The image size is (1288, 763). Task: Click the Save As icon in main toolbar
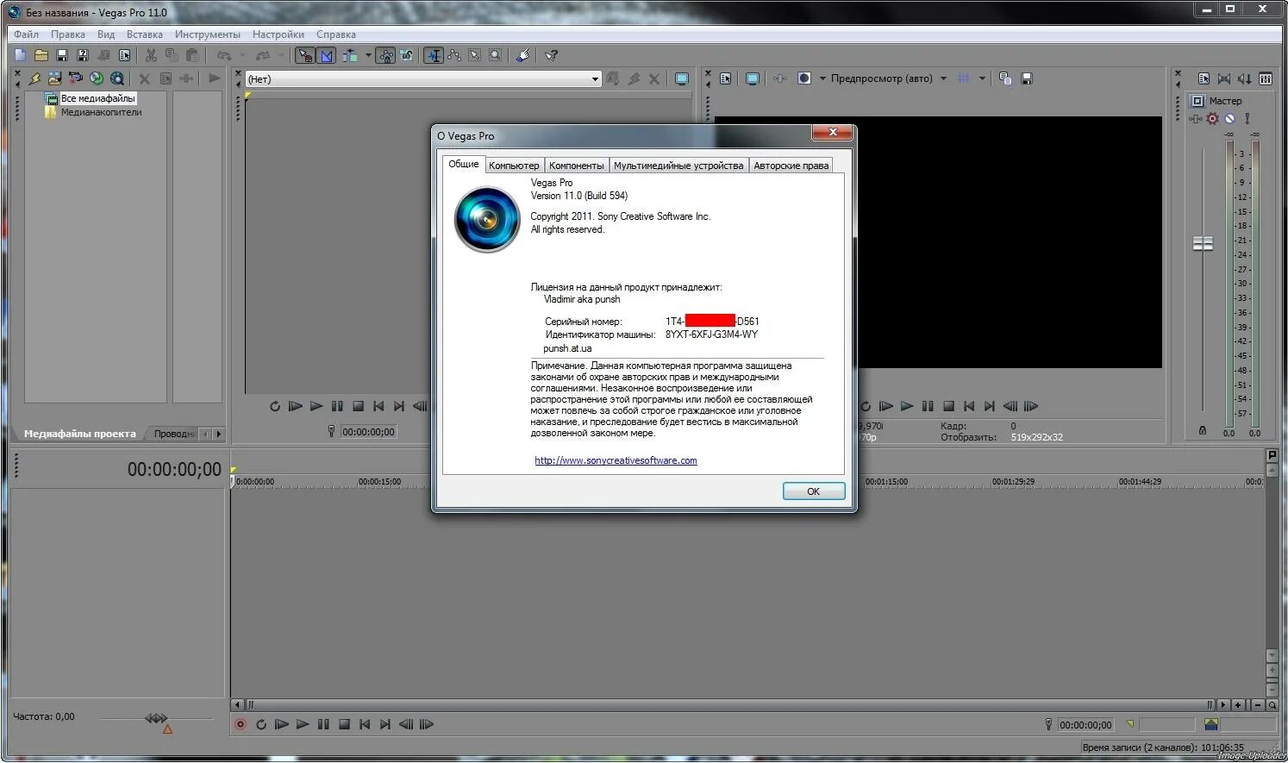point(82,55)
